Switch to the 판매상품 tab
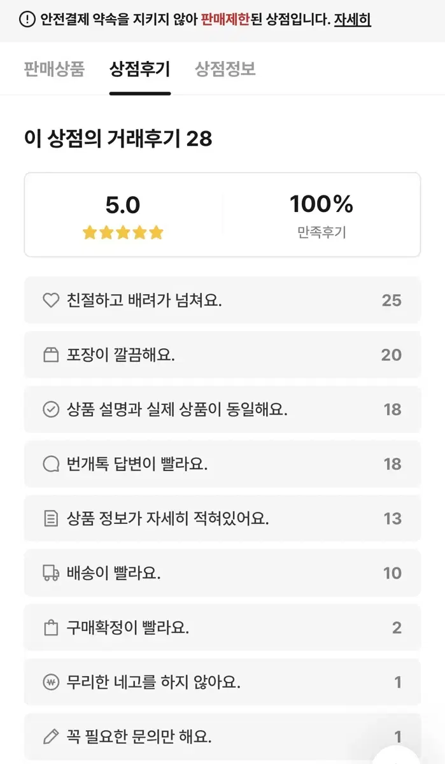This screenshot has height=764, width=445. coord(54,69)
